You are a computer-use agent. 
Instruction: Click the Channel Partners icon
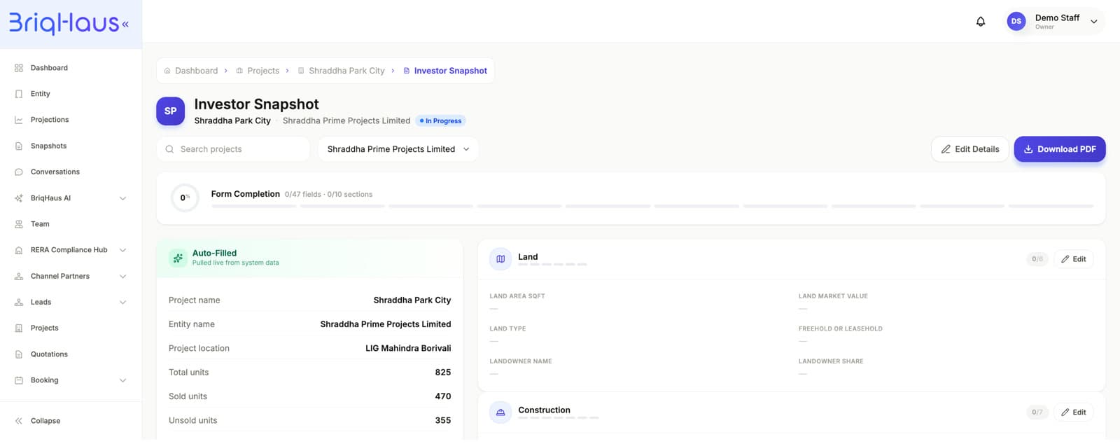19,277
